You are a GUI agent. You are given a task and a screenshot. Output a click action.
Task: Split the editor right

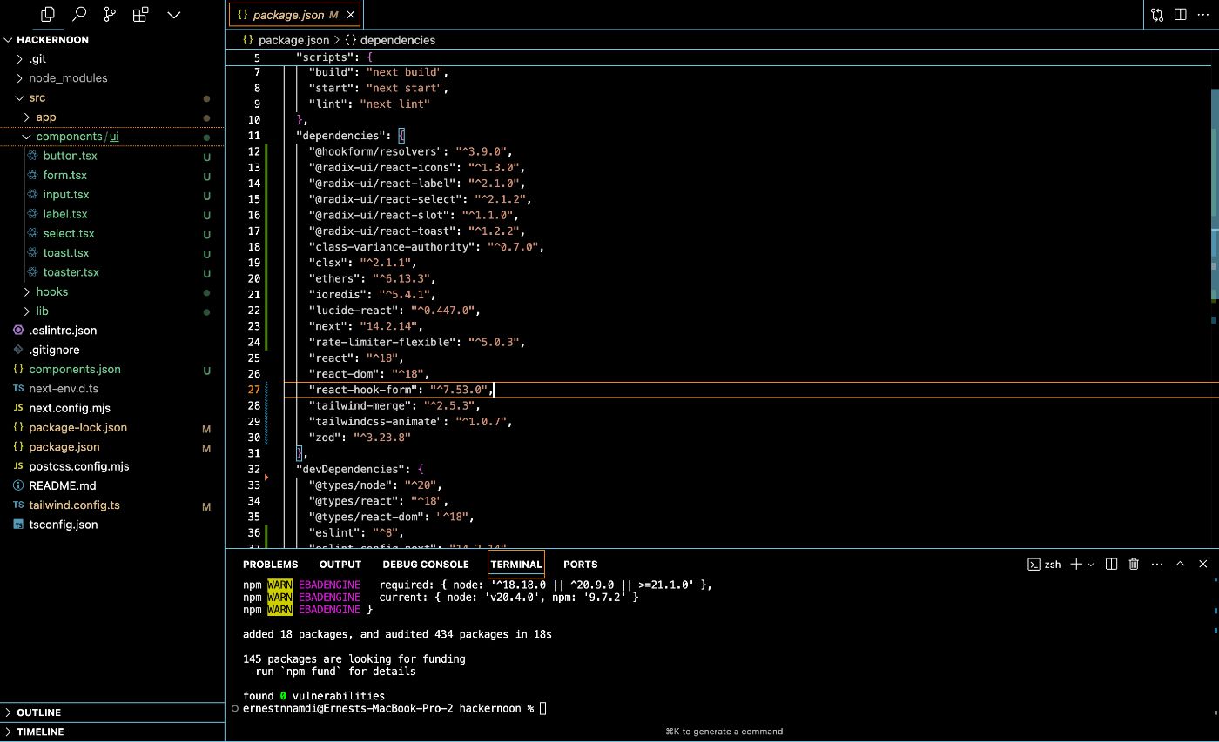1180,15
